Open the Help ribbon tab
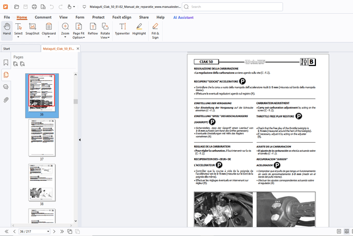 (161, 17)
